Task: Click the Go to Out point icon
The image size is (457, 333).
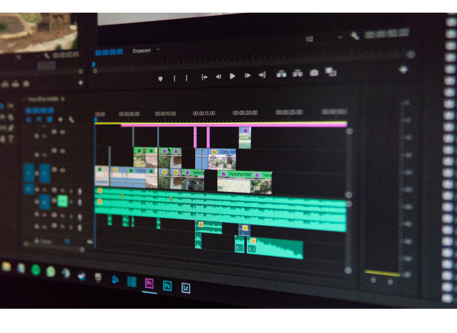Action: pos(262,75)
